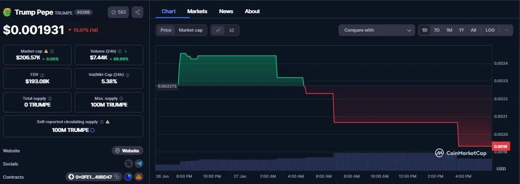The height and width of the screenshot is (184, 520).
Task: Switch to the Chart tab
Action: click(168, 11)
